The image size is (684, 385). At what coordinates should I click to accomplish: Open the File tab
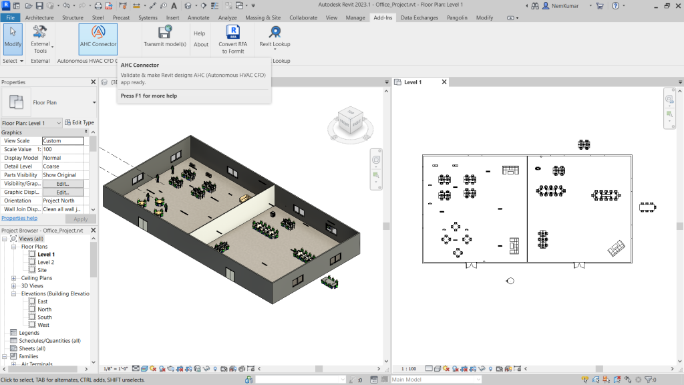tap(11, 17)
